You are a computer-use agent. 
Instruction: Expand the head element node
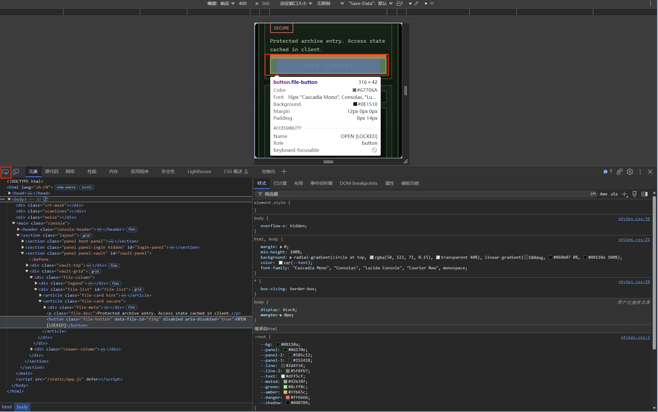9,193
